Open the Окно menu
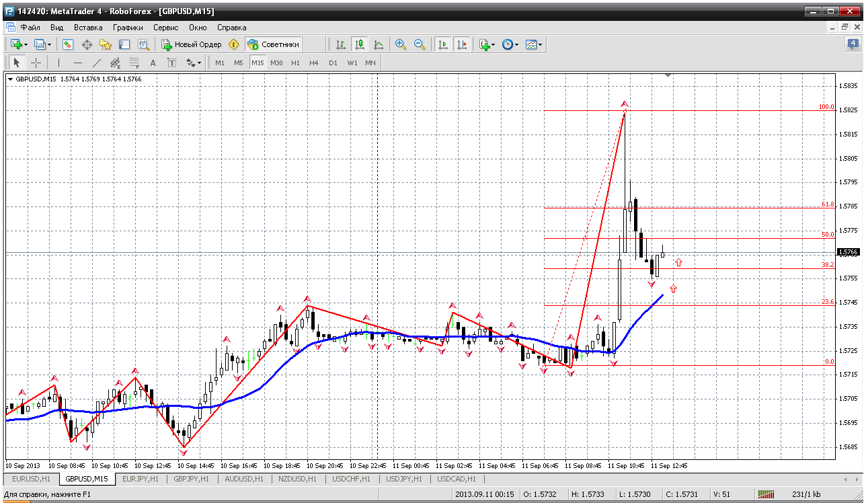866x503 pixels. coord(198,28)
